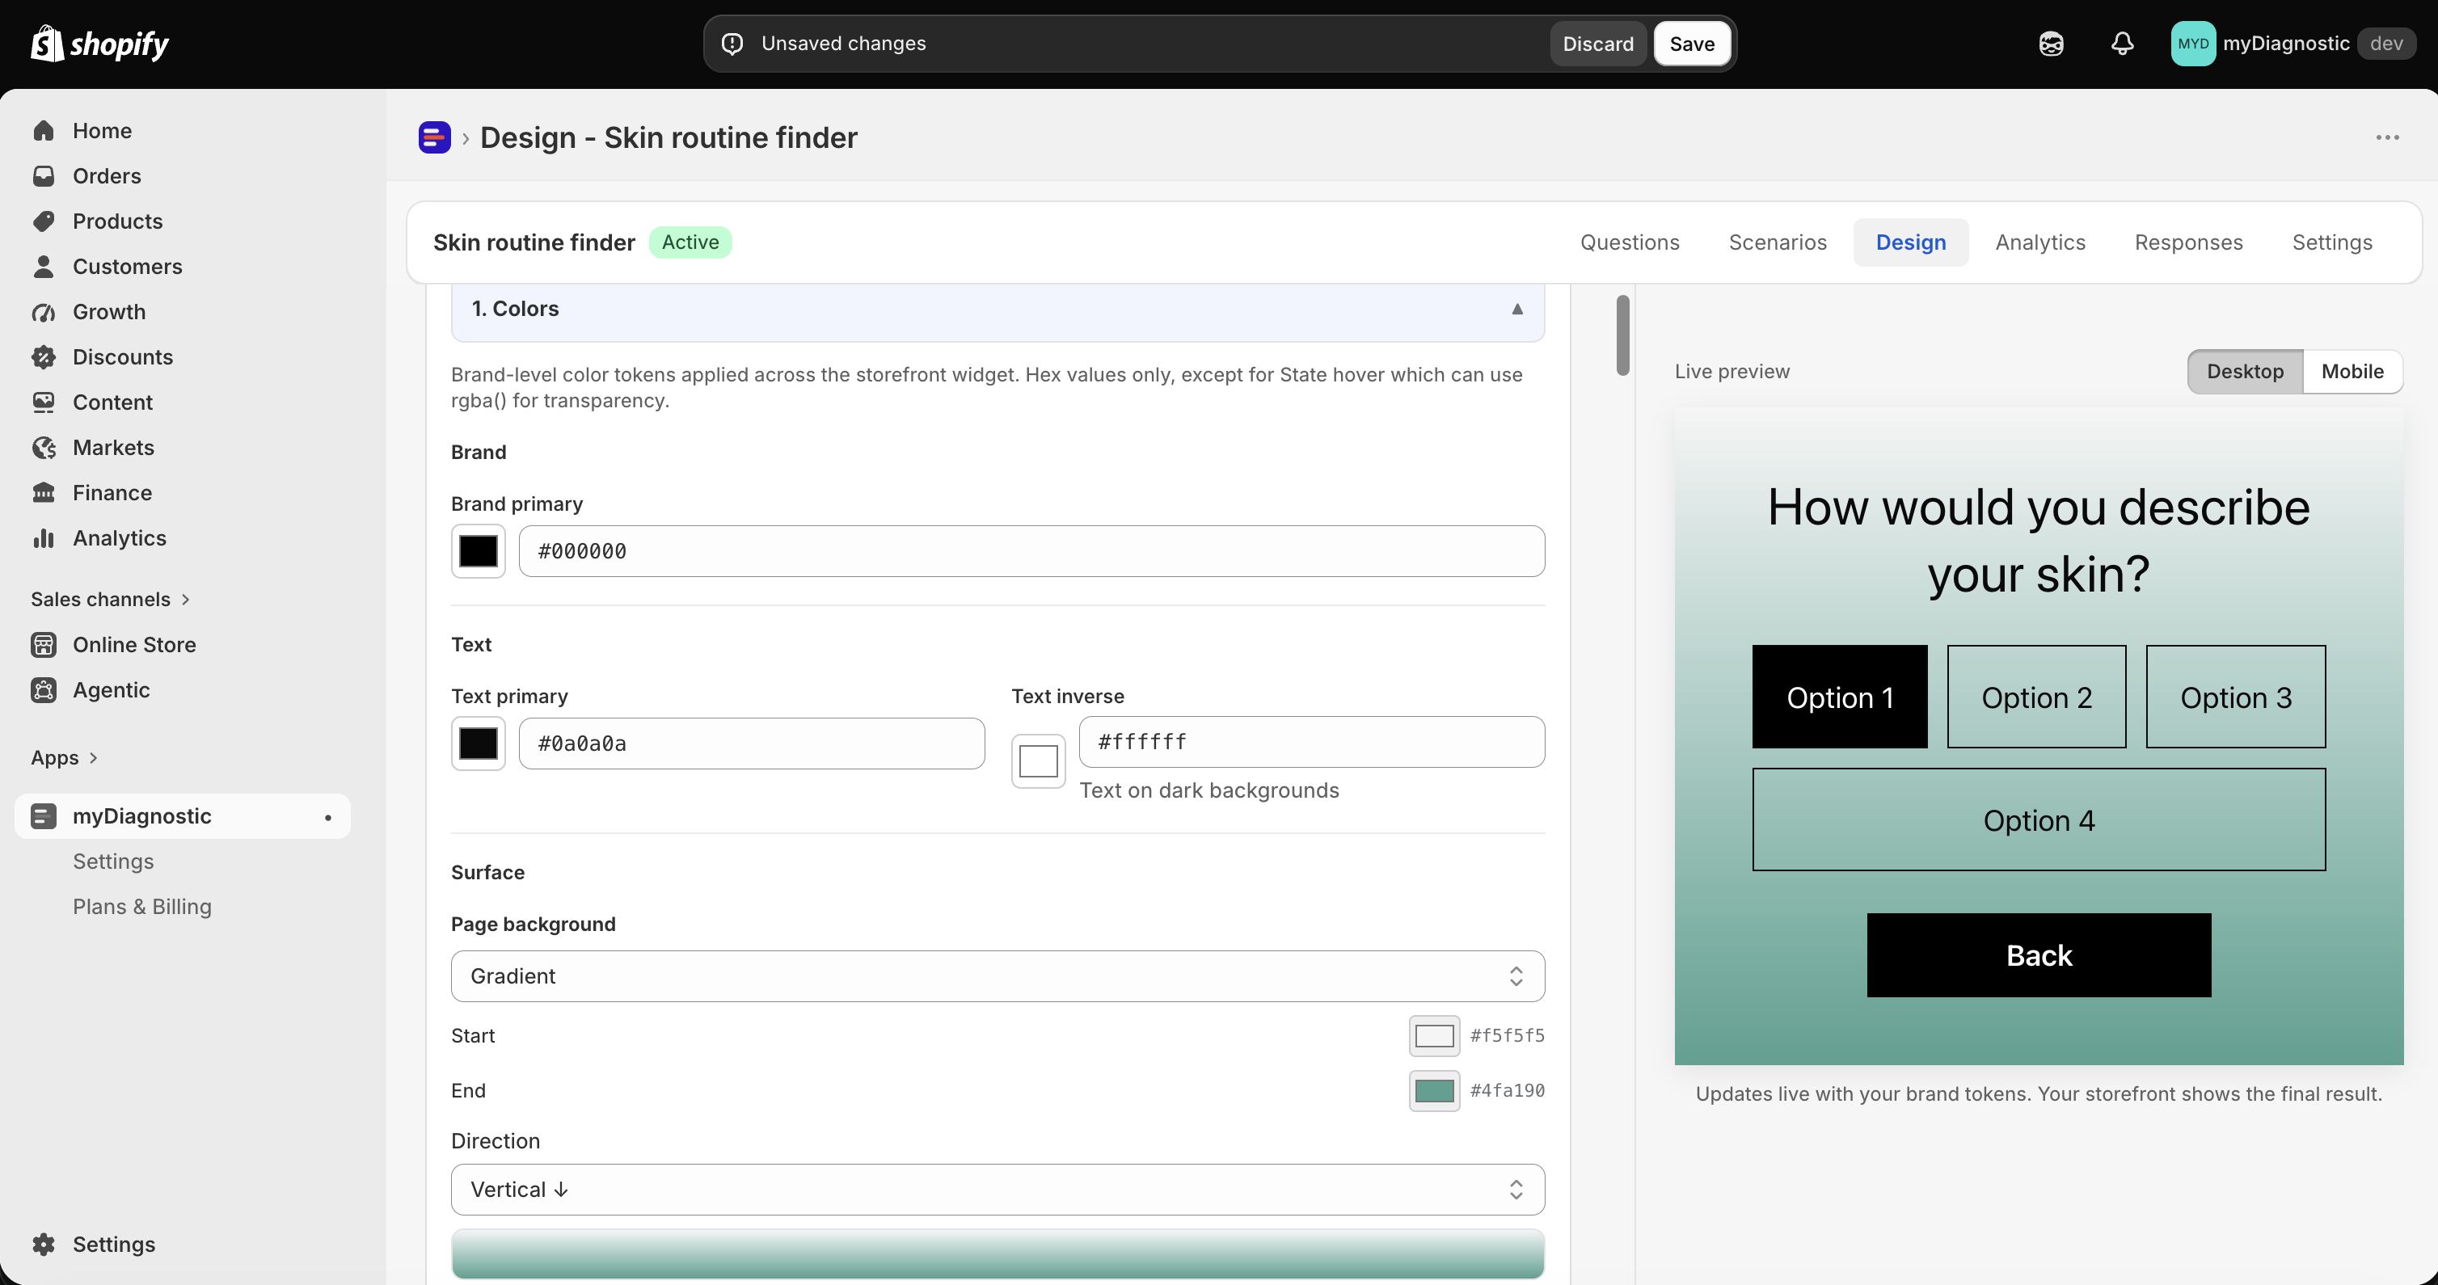
Task: Click the Settings gear at sidebar bottom
Action: click(44, 1245)
